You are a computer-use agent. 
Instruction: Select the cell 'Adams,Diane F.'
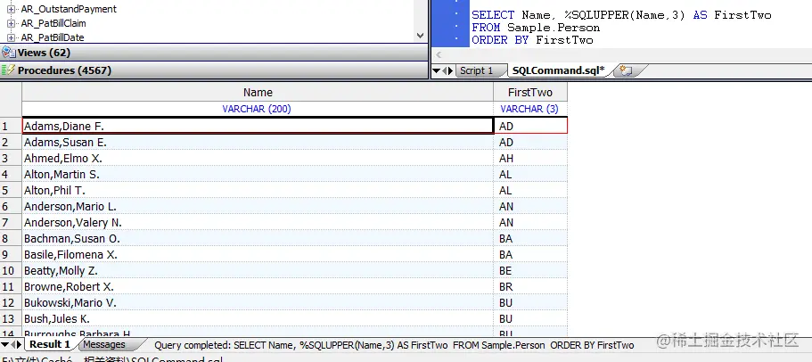(258, 127)
